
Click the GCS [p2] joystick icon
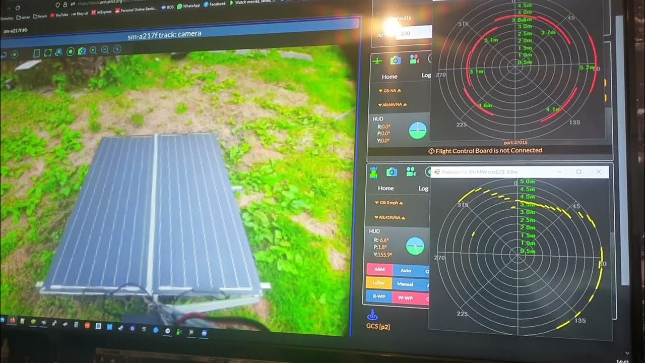tap(372, 316)
